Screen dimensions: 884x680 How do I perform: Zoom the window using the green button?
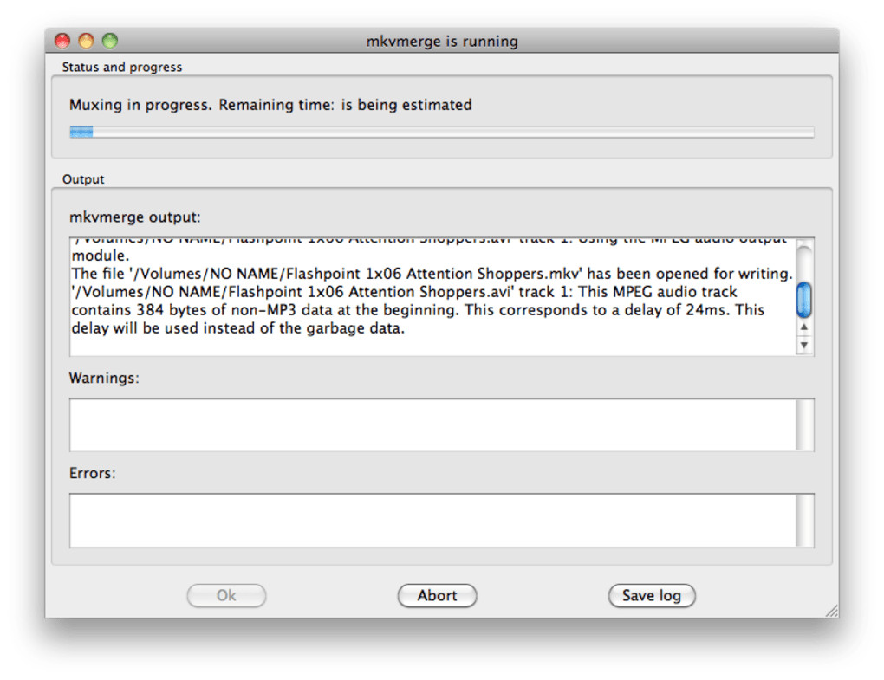109,41
